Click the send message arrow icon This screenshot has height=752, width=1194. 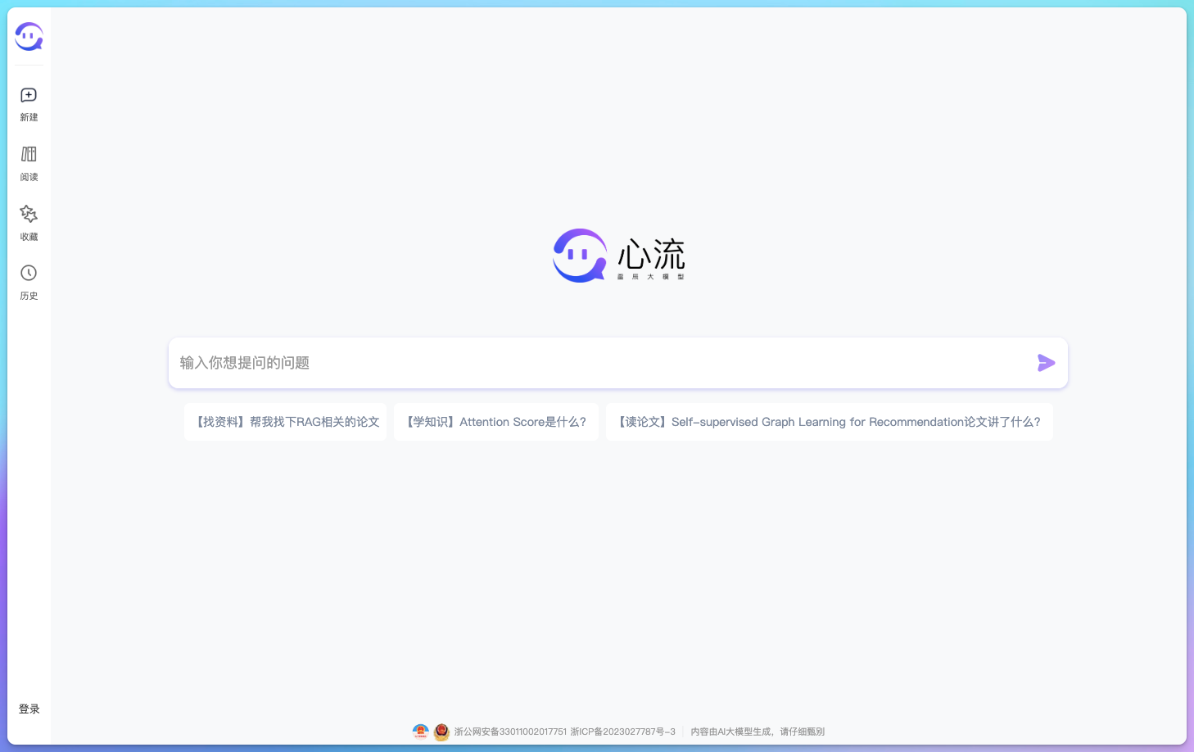point(1046,363)
